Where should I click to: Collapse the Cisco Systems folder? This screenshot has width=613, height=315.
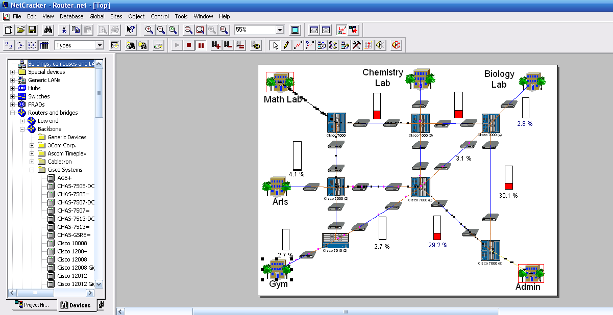pyautogui.click(x=32, y=170)
